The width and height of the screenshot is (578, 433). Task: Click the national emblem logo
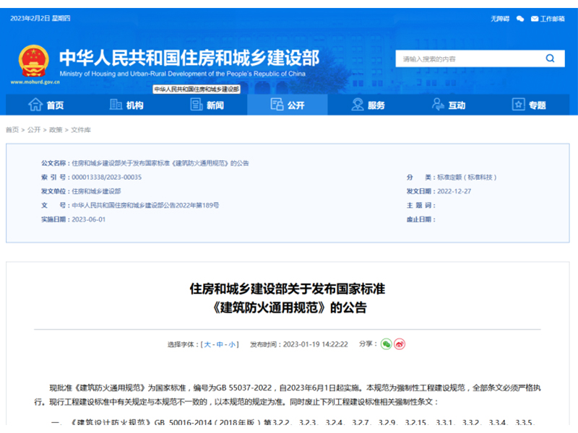[33, 60]
